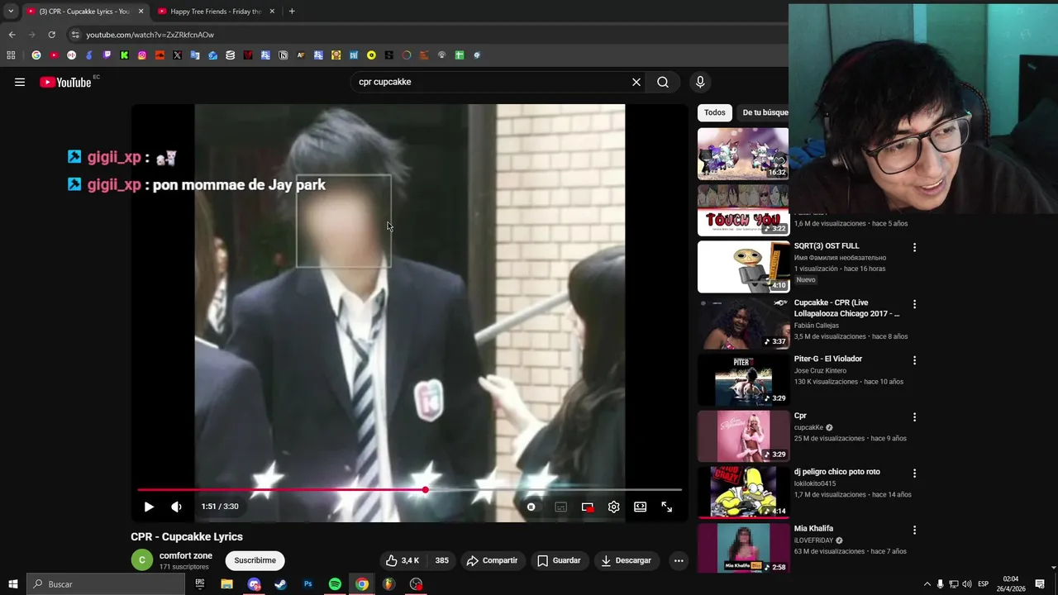Open Cupcakke CPR Live Lollapalooza title
Viewport: 1058px width, 595px height.
coord(847,308)
